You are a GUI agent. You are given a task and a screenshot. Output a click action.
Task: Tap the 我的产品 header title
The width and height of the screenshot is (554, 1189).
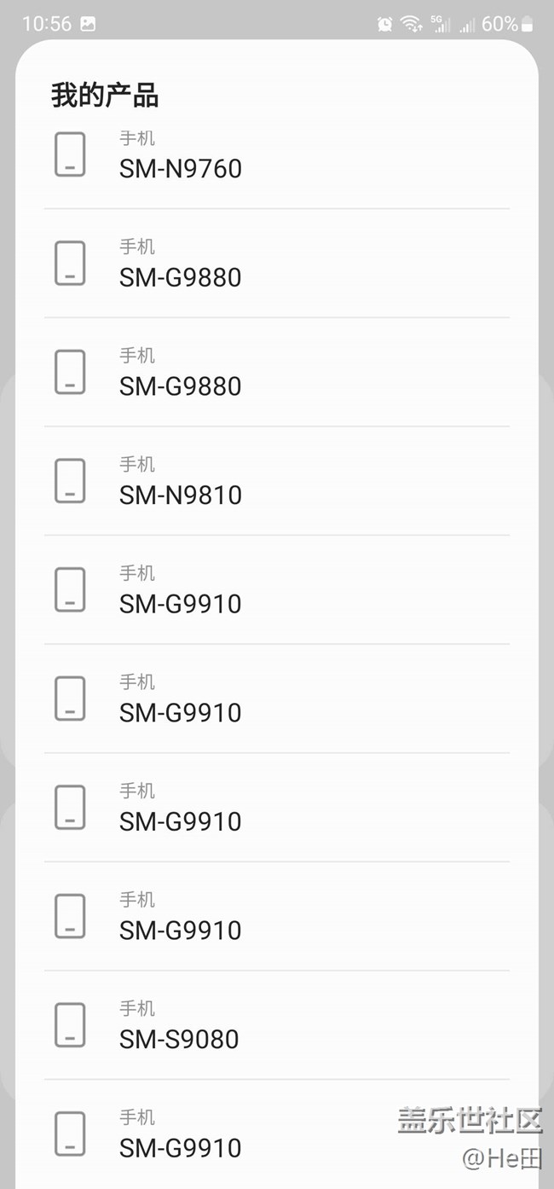[x=105, y=96]
